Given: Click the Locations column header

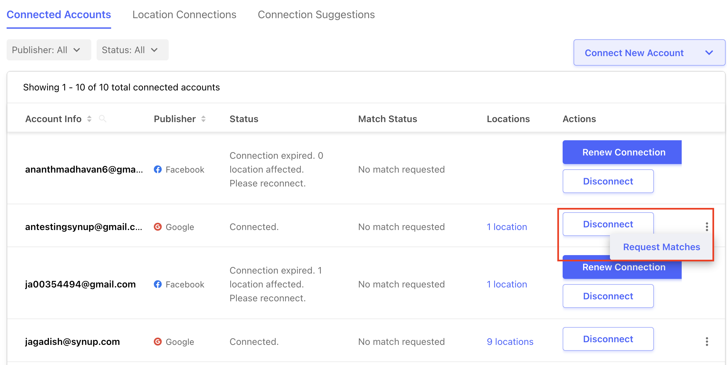Looking at the screenshot, I should [x=508, y=119].
